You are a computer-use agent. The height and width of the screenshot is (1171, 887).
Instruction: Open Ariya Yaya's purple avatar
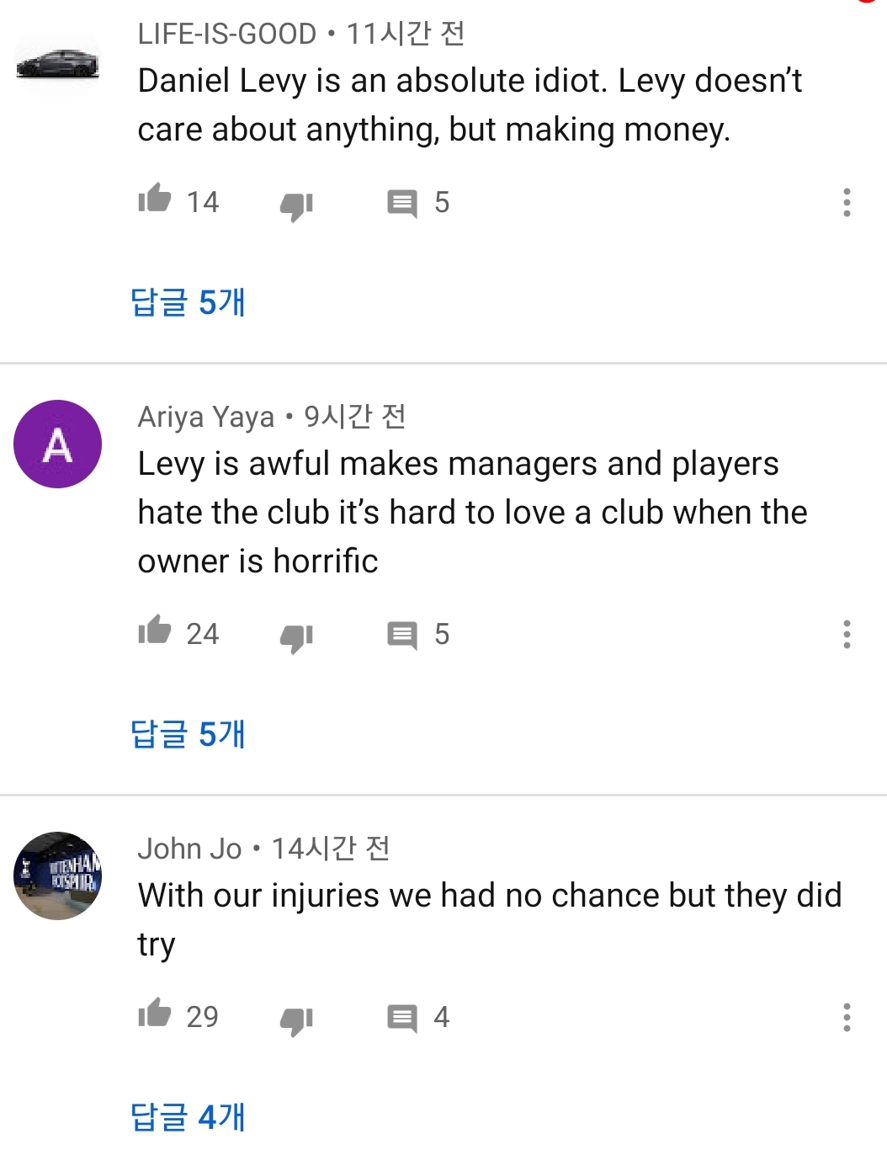(x=57, y=444)
